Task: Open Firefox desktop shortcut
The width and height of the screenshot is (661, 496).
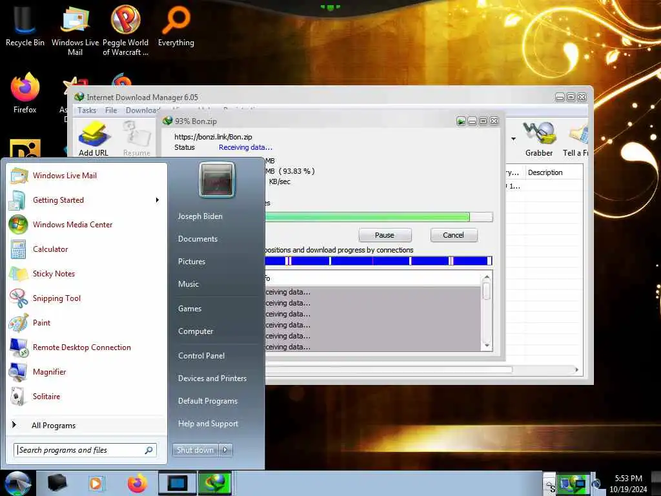Action: coord(25,93)
